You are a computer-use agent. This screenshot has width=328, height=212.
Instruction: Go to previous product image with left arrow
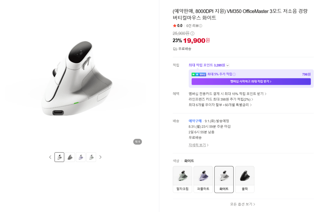tap(50, 157)
